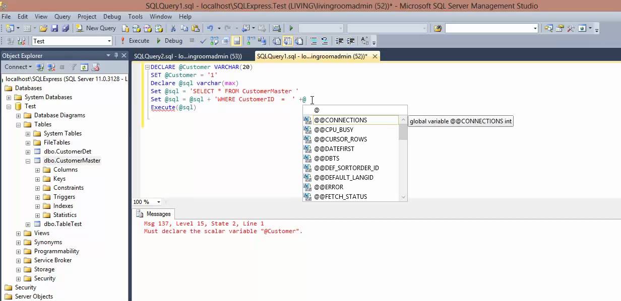Comment out selected lines icon

pos(314,41)
